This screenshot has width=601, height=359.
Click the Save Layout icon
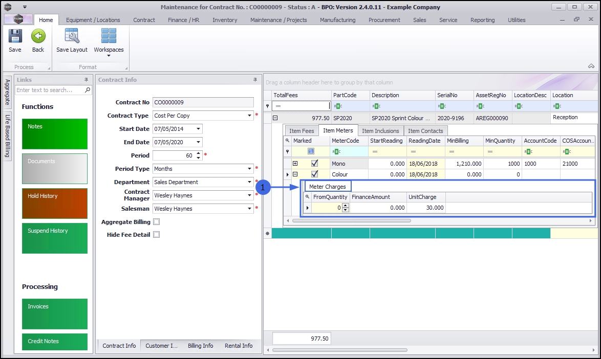72,37
